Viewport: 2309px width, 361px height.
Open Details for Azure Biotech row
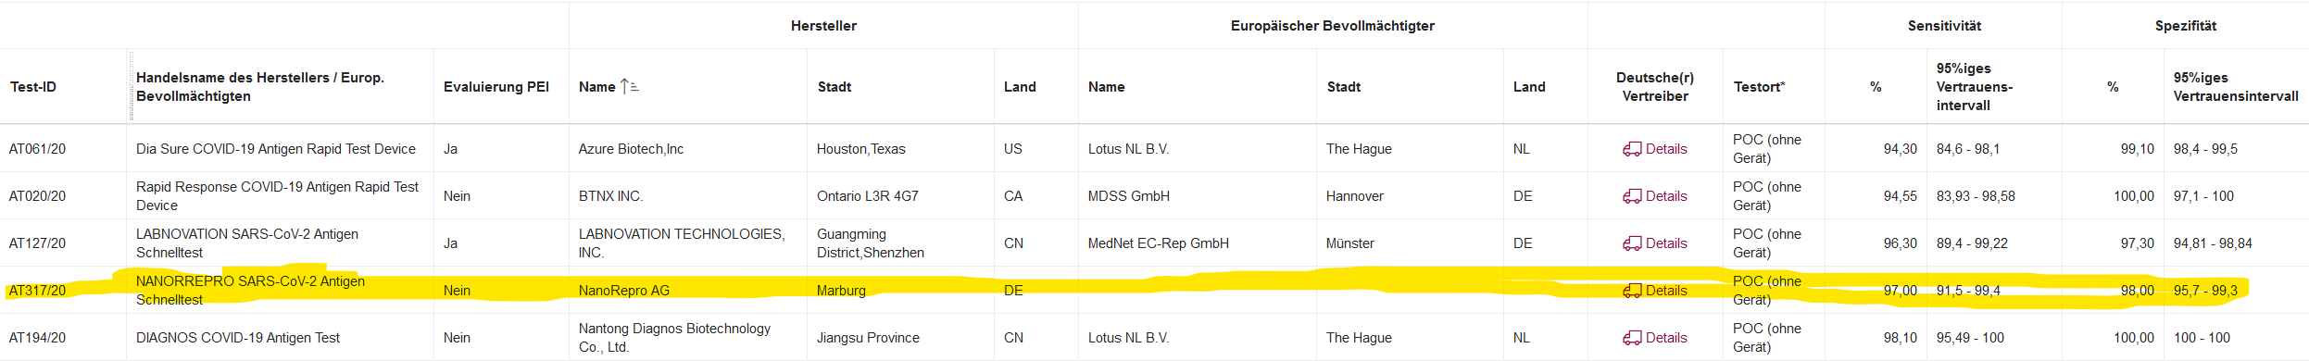point(1654,149)
